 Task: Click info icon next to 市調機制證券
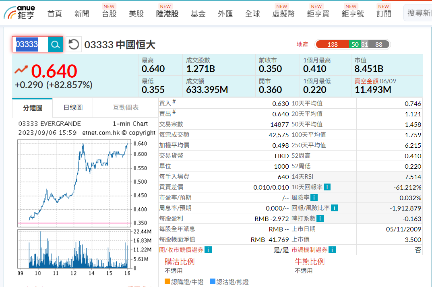(x=332, y=250)
